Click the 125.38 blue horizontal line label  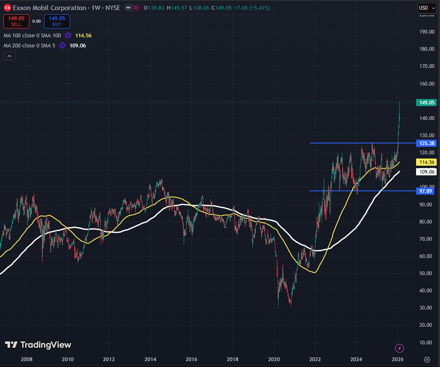tap(427, 143)
